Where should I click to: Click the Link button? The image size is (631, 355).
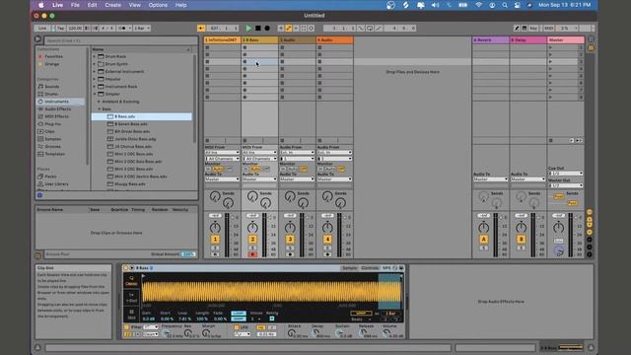(42, 29)
